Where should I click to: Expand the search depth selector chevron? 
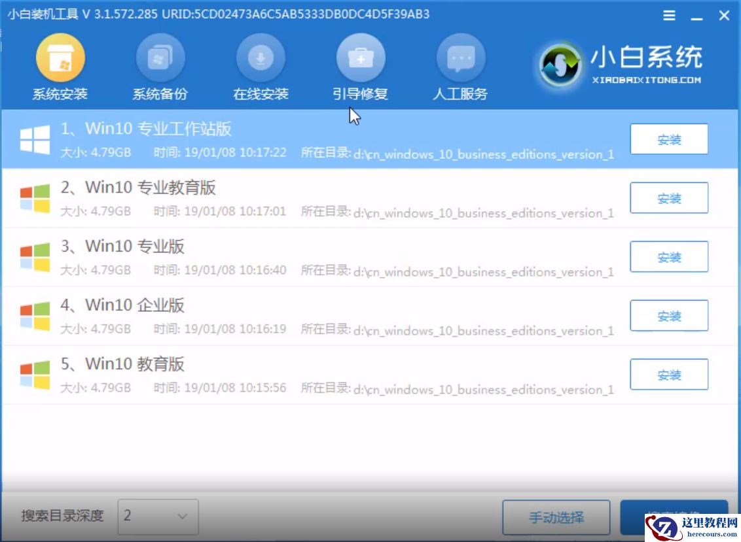coord(184,517)
